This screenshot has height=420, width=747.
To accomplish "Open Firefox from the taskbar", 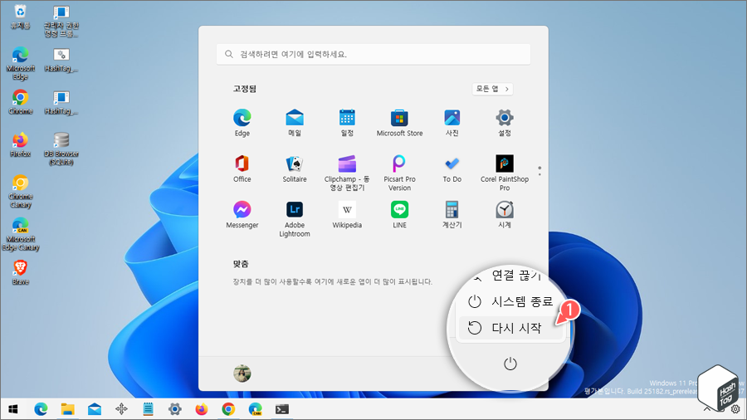I will (x=202, y=409).
